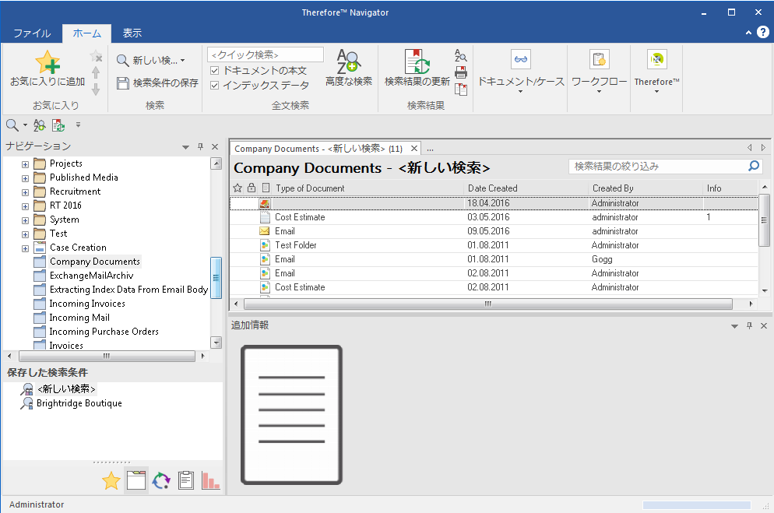The width and height of the screenshot is (774, 513).
Task: Click navigation tree horizontal scrollbar thumb
Action: click(x=107, y=356)
